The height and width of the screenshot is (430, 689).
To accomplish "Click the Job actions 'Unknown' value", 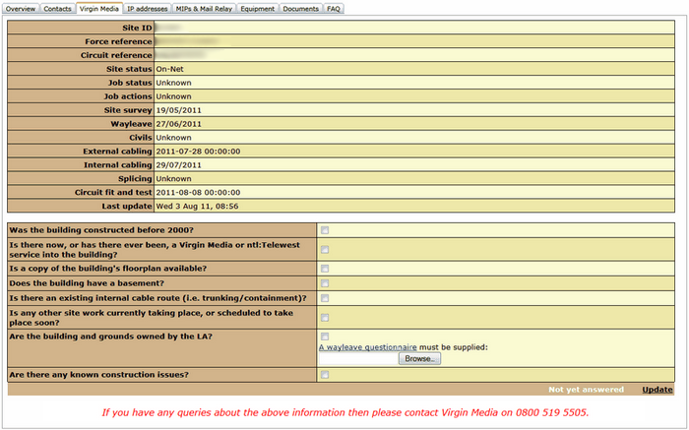I will coord(173,96).
